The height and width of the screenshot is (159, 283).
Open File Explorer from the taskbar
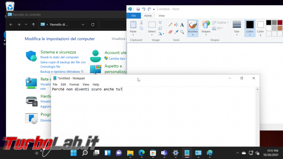pos(130,153)
